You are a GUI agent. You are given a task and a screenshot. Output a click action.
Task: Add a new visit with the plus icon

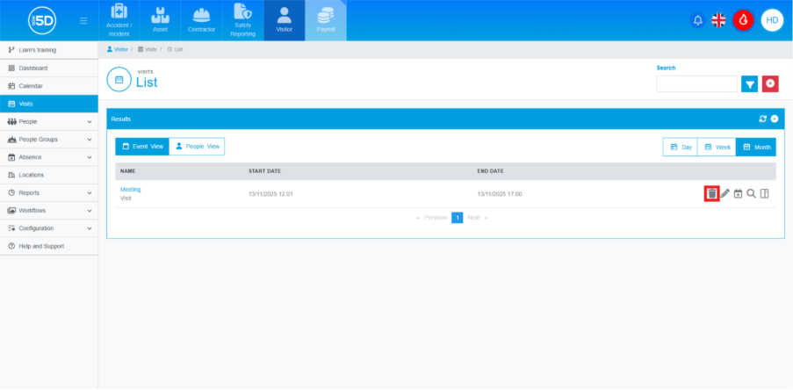775,119
